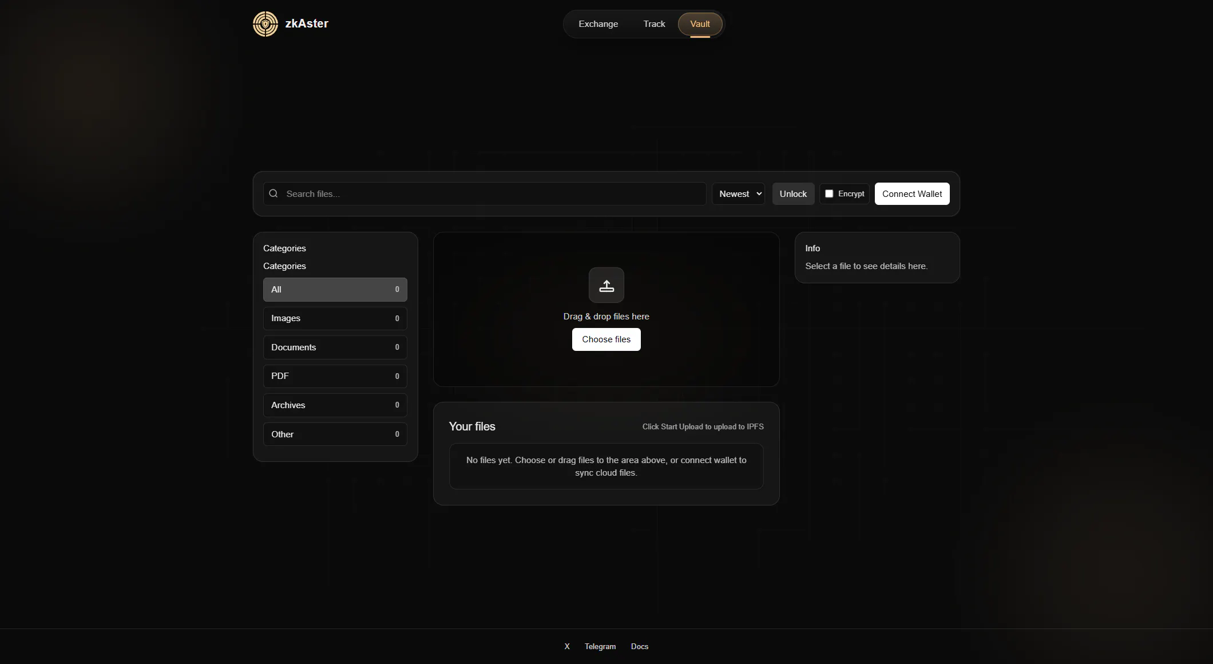Filter by the Documents category
Screen dimensions: 1213x664
point(335,347)
